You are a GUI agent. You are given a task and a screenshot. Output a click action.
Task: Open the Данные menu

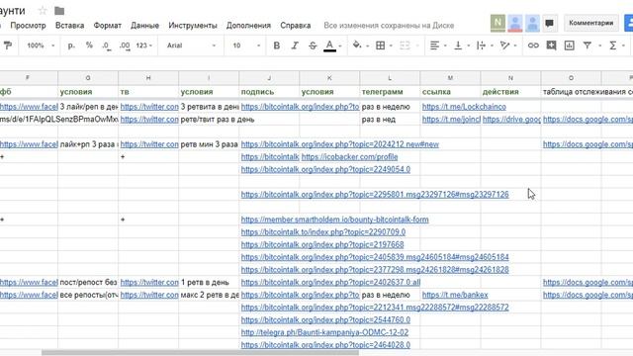144,26
